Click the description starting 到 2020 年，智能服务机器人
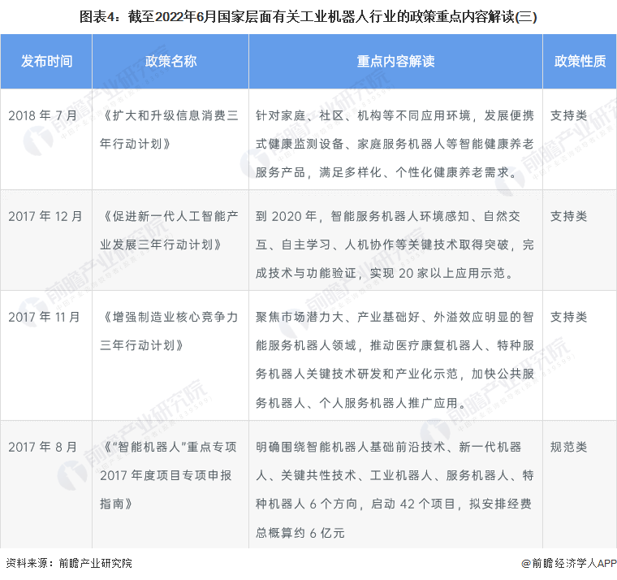Screen dimensions: 617x580 [395, 245]
